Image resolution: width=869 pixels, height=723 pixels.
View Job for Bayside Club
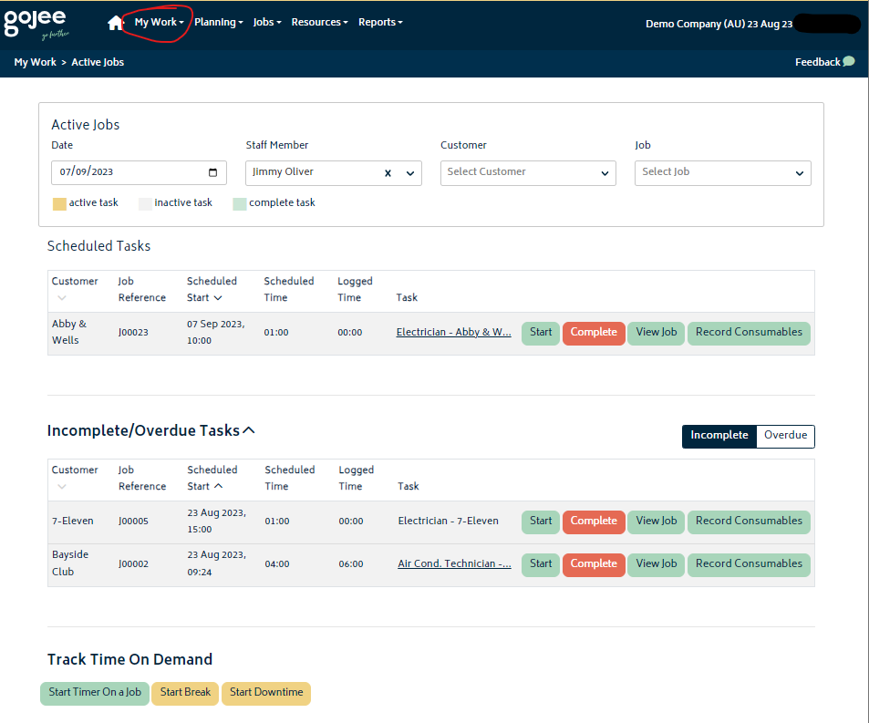(x=657, y=564)
